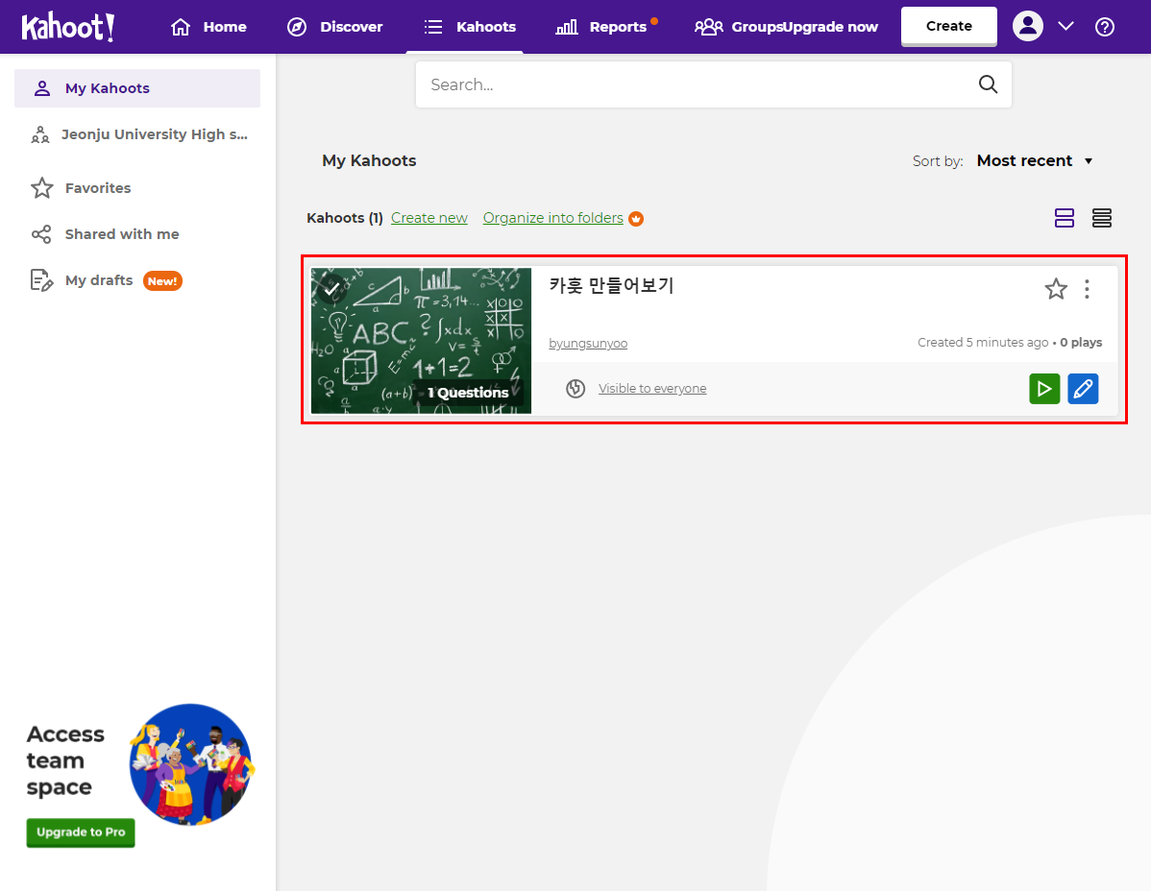
Task: Click the Reports bar chart icon
Action: pos(566,28)
